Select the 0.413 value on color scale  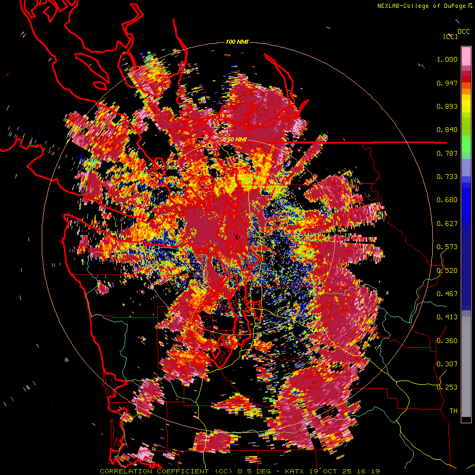click(447, 317)
